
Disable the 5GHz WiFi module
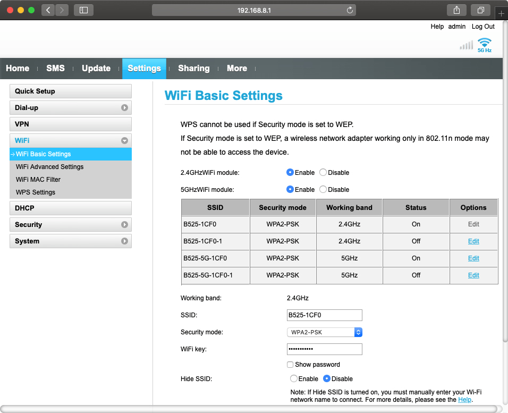[x=323, y=190]
